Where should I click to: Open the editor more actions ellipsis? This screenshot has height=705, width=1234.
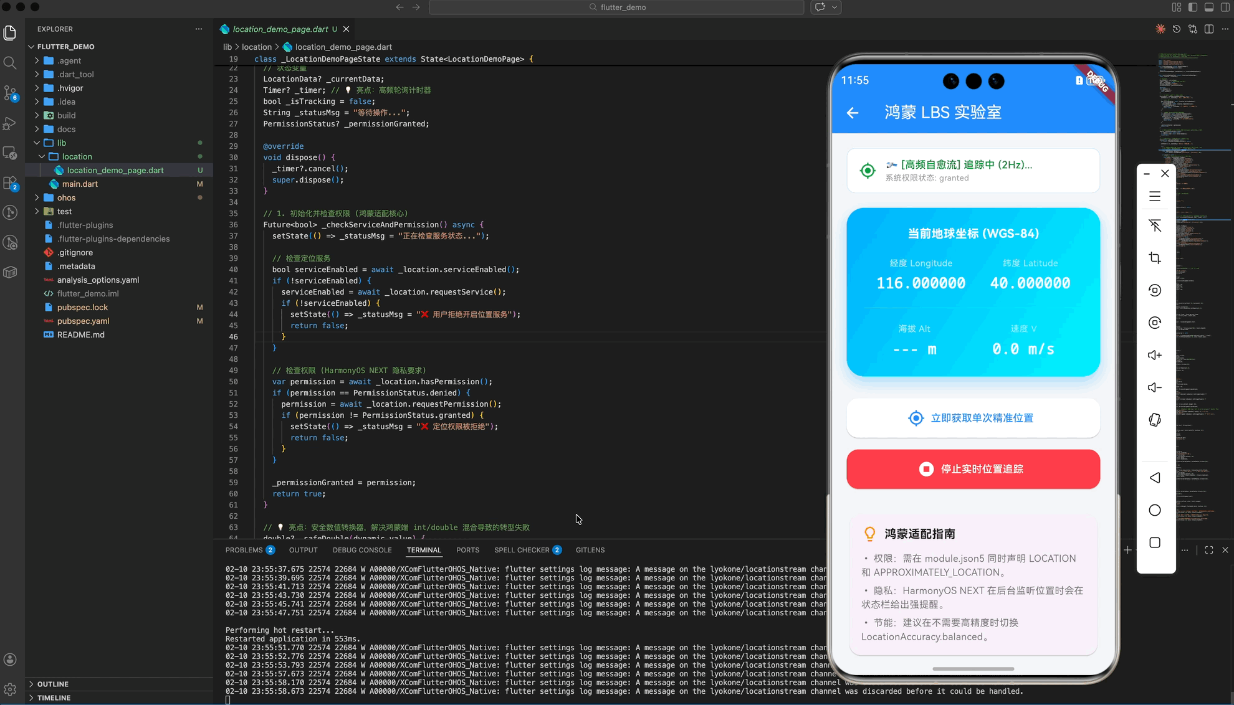[x=1225, y=29]
